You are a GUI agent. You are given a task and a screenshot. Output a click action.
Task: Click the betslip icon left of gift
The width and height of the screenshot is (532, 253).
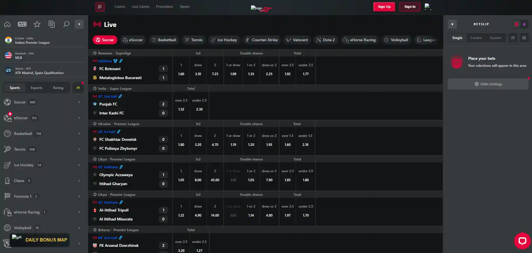(513, 38)
